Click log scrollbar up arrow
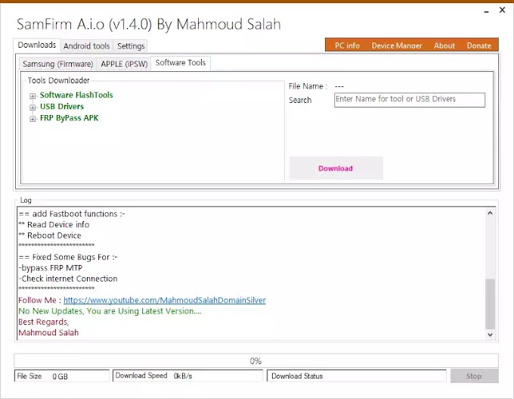The width and height of the screenshot is (514, 399). click(490, 213)
